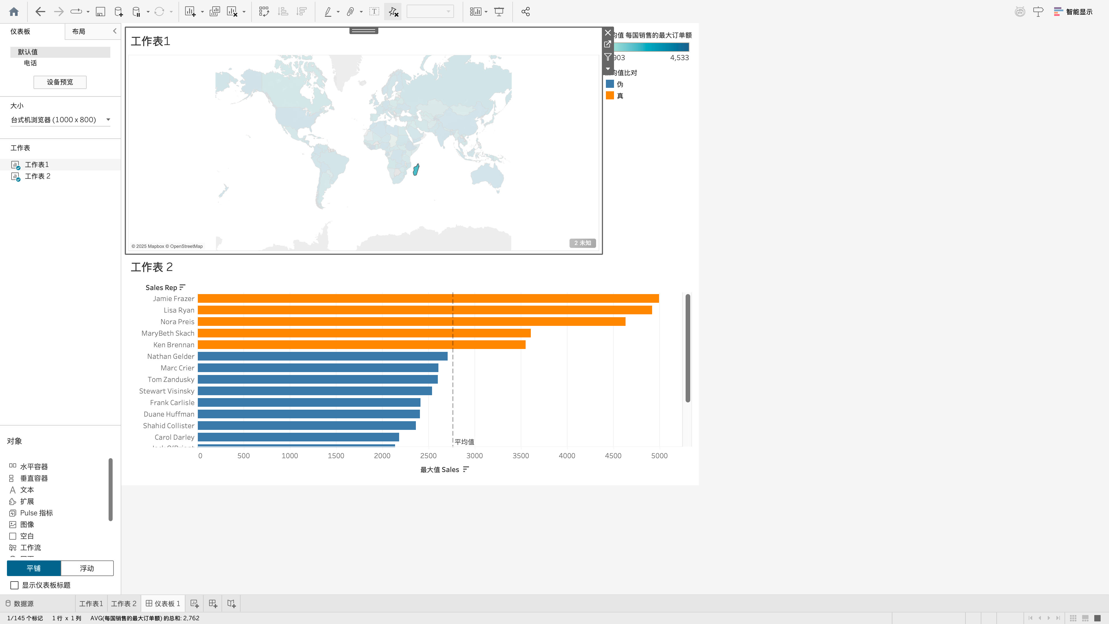Screen dimensions: 1109x624
Task: Click the new dashboard icon in bottom tabs
Action: [x=213, y=603]
